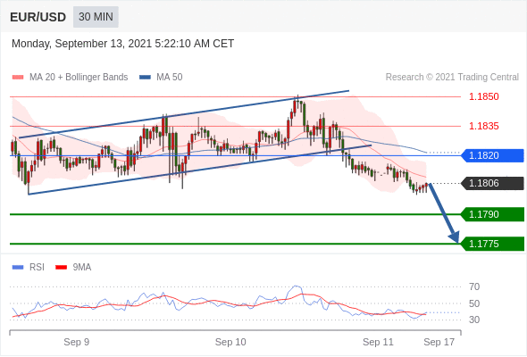Click the 30 MIN timeframe button
527x357 pixels.
(96, 17)
